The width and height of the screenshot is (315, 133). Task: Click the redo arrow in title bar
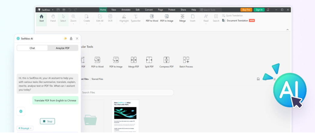point(76,10)
